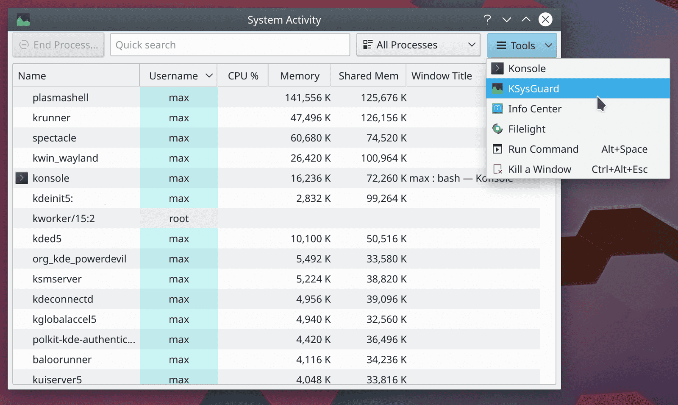Image resolution: width=678 pixels, height=405 pixels.
Task: Click the System Activity icon in the title bar
Action: (x=23, y=19)
